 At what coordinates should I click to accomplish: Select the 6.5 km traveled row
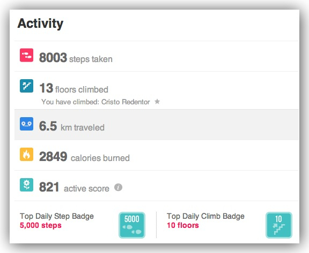tap(157, 125)
